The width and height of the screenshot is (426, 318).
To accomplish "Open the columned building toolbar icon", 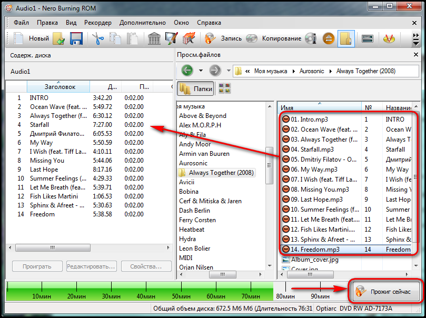I will point(154,38).
